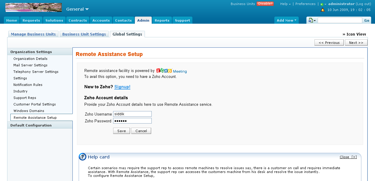
Task: Click the Zoho Password field
Action: coord(132,121)
